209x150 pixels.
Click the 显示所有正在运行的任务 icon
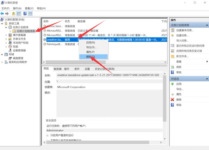(172, 46)
